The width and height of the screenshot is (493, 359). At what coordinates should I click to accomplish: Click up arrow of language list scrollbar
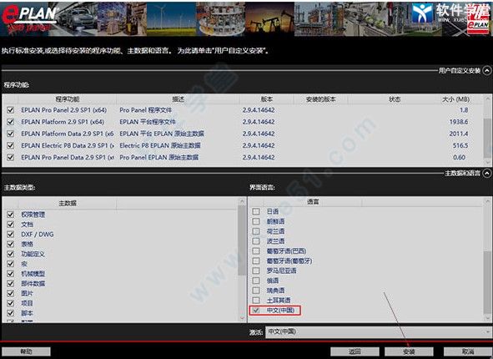pos(487,200)
